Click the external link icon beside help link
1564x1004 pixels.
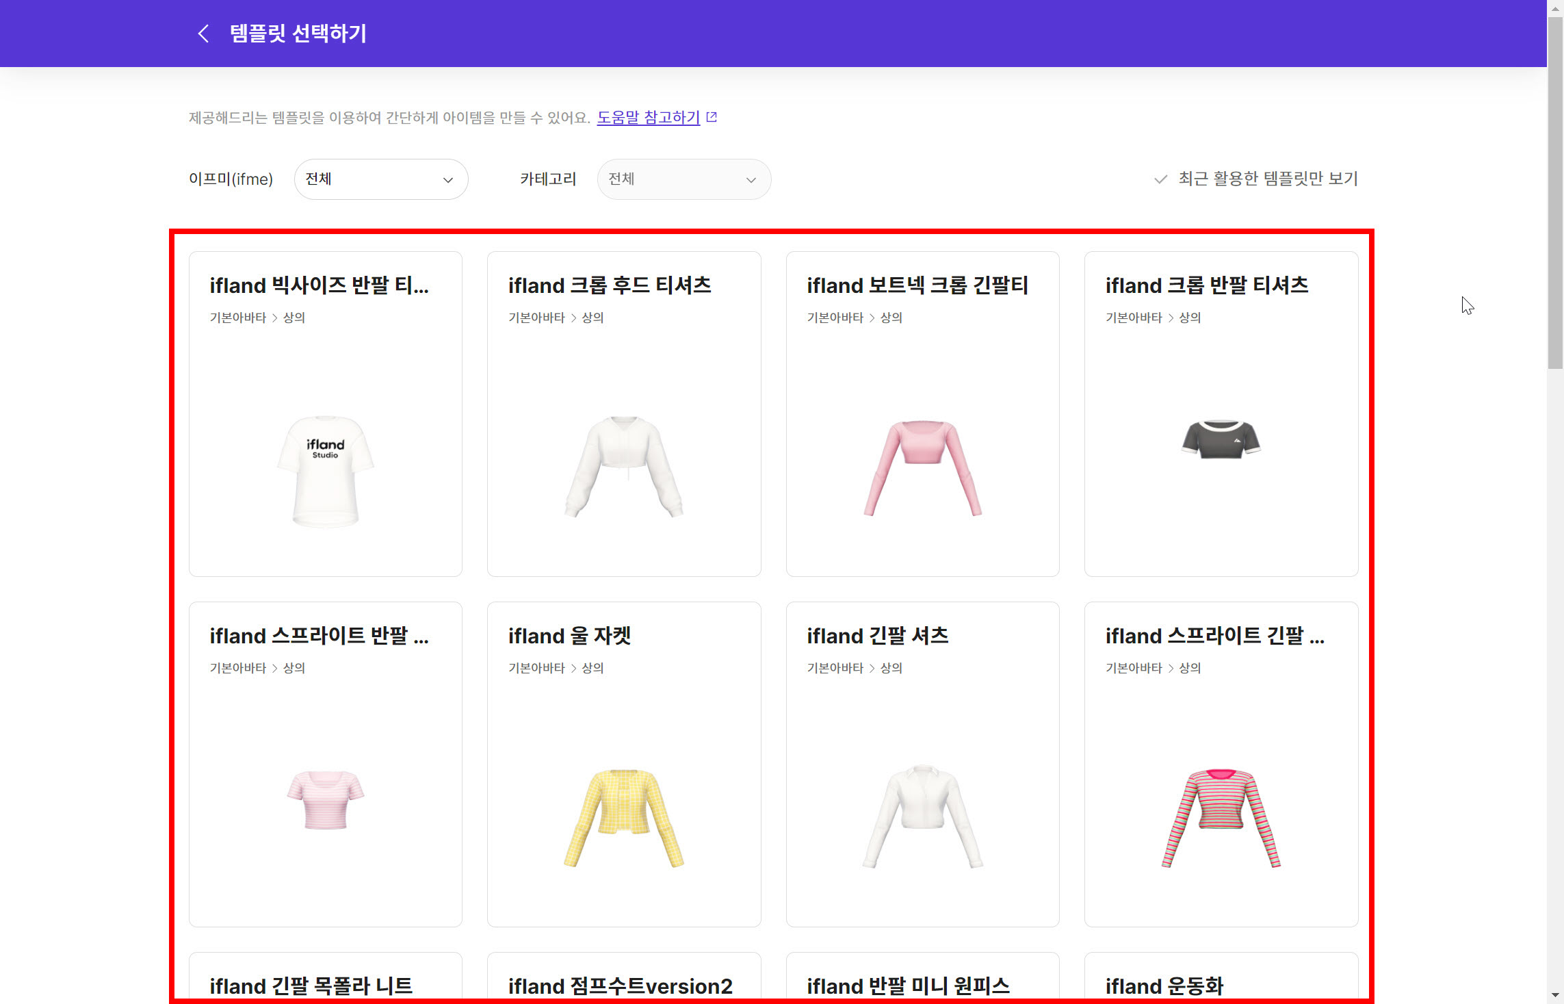[x=712, y=117]
